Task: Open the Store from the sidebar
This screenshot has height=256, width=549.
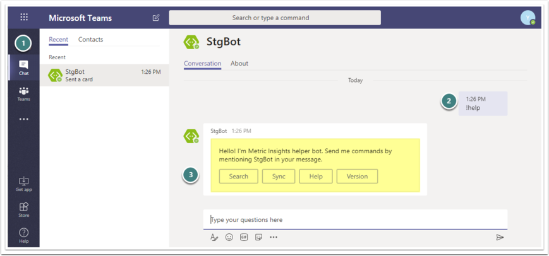Action: point(24,210)
